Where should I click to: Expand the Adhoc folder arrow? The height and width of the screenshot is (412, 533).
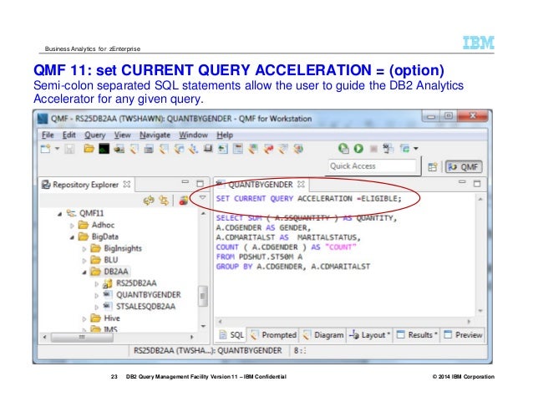point(72,226)
